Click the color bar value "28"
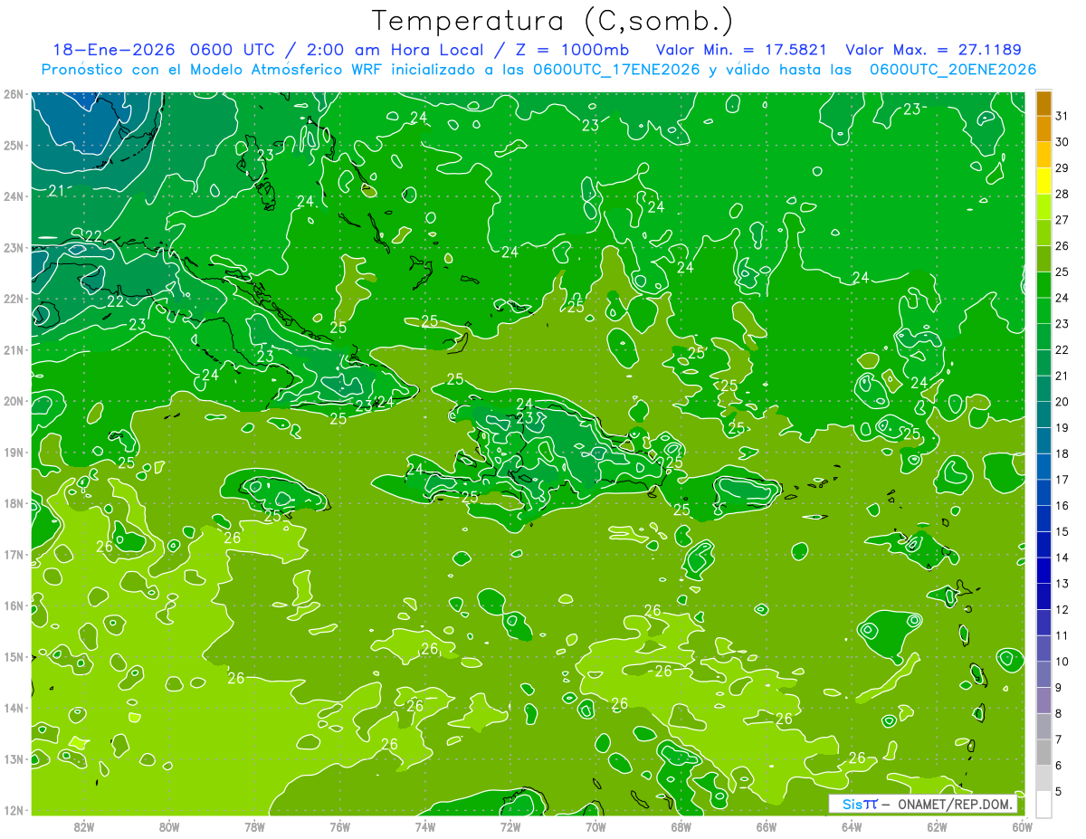1086x839 pixels. [x=1062, y=194]
